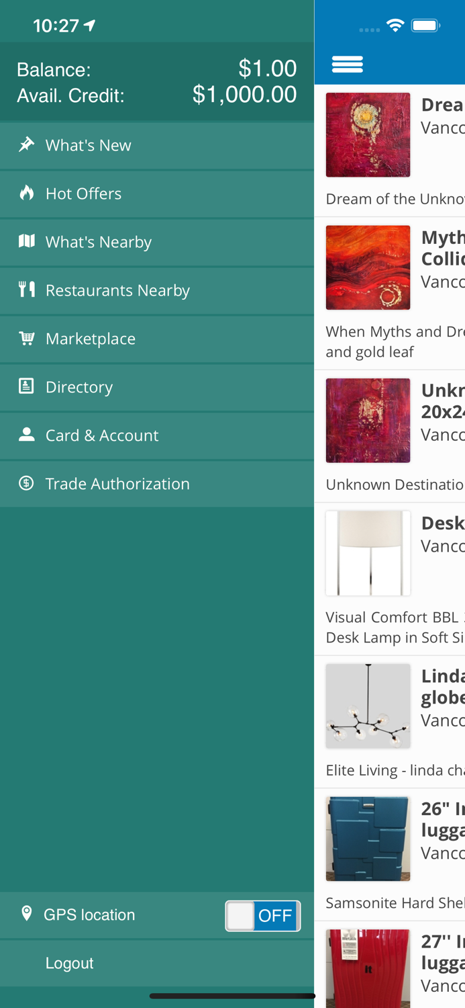Image resolution: width=465 pixels, height=1008 pixels.
Task: Click the map icon next to What's Nearby
Action: [x=26, y=241]
